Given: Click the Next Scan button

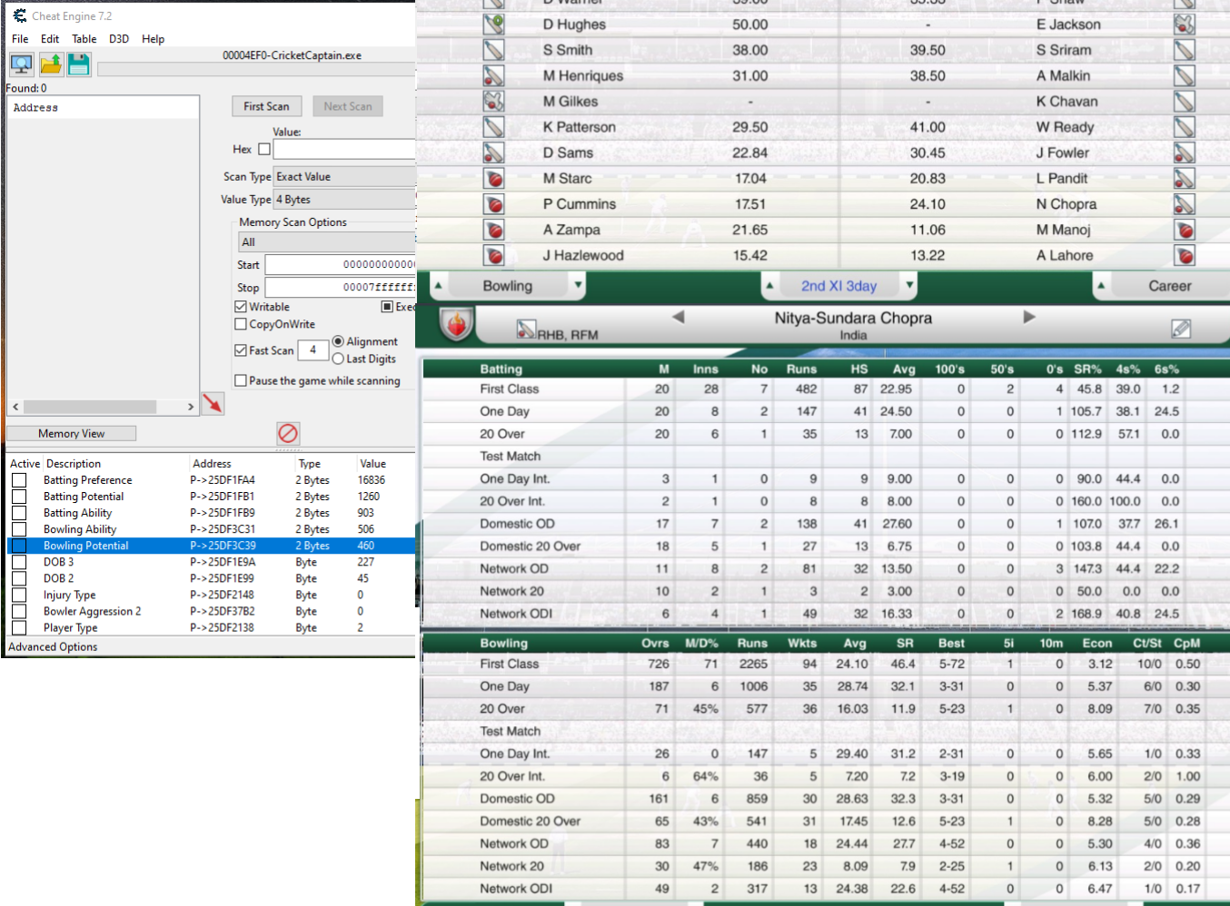Looking at the screenshot, I should (x=348, y=106).
